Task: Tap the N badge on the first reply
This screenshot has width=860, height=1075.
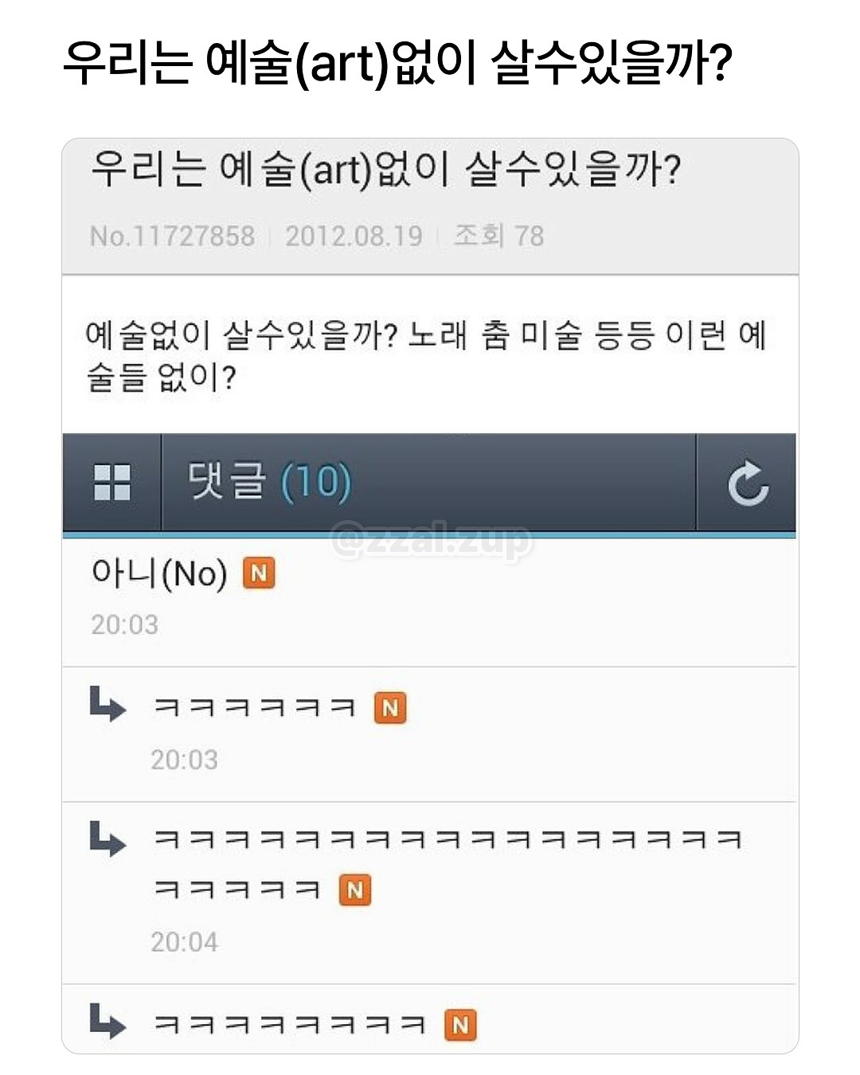Action: tap(391, 708)
